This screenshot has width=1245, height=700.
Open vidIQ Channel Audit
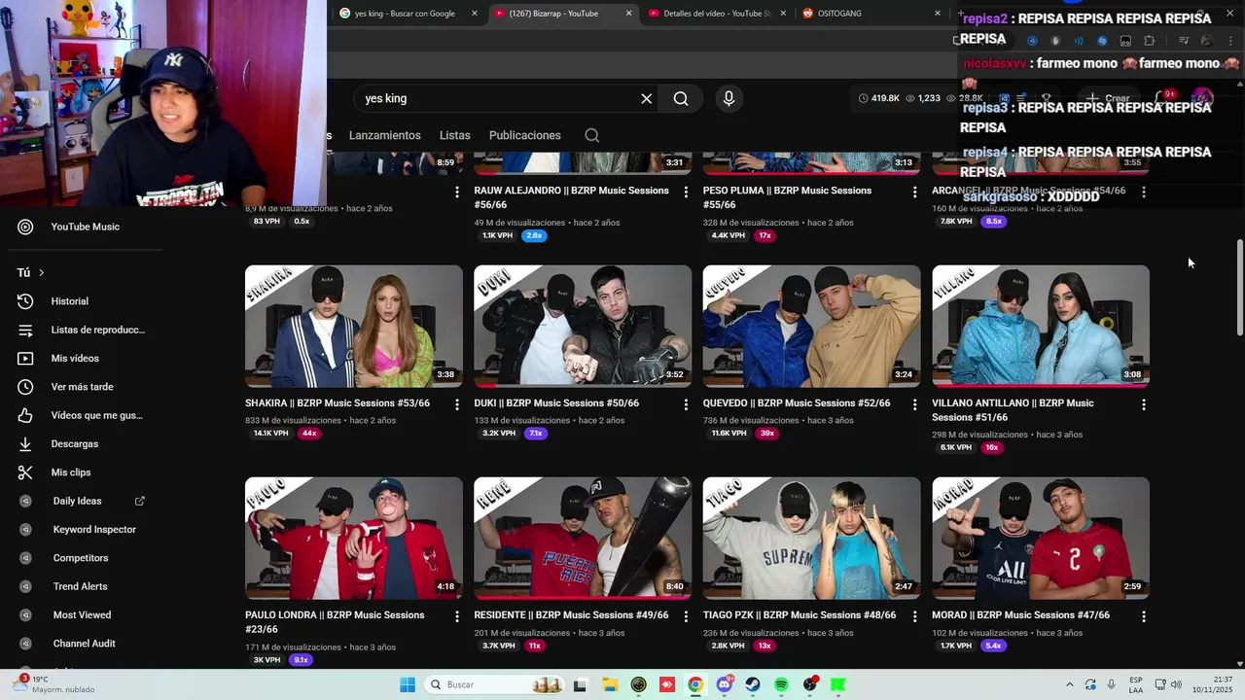click(x=82, y=644)
